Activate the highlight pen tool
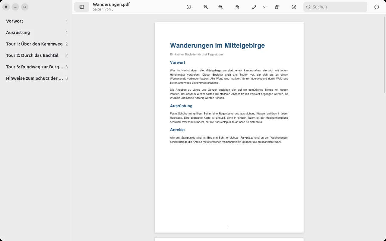 (254, 7)
